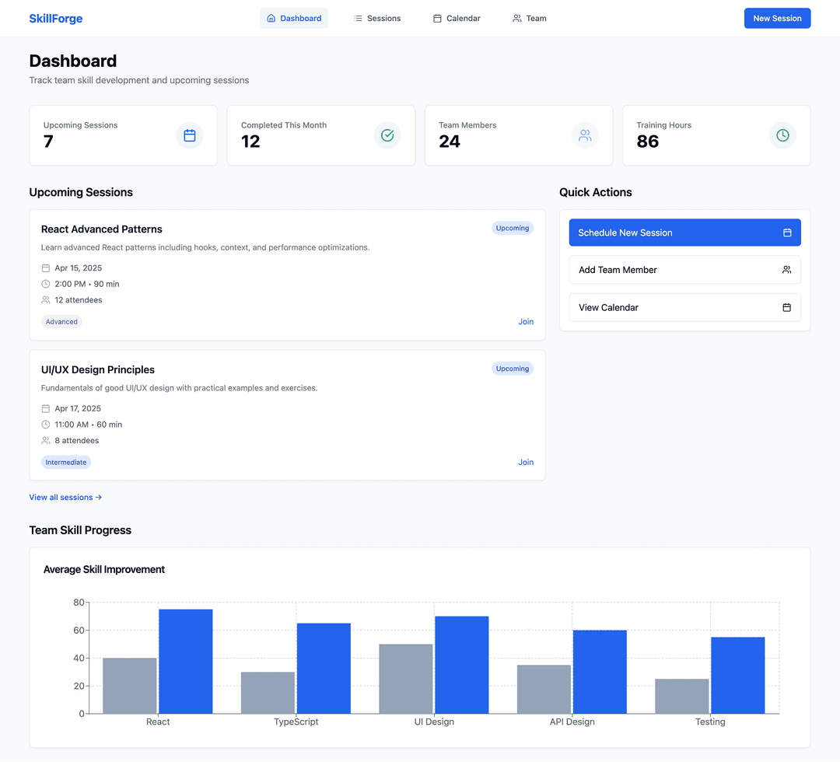
Task: Click the gray Testing bar in chart
Action: [682, 696]
